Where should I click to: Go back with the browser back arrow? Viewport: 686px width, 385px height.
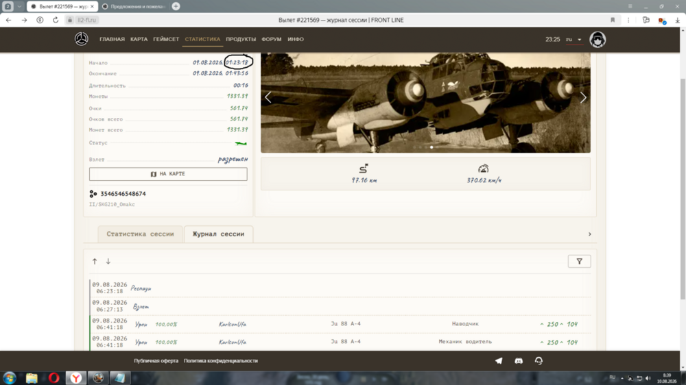tap(9, 20)
